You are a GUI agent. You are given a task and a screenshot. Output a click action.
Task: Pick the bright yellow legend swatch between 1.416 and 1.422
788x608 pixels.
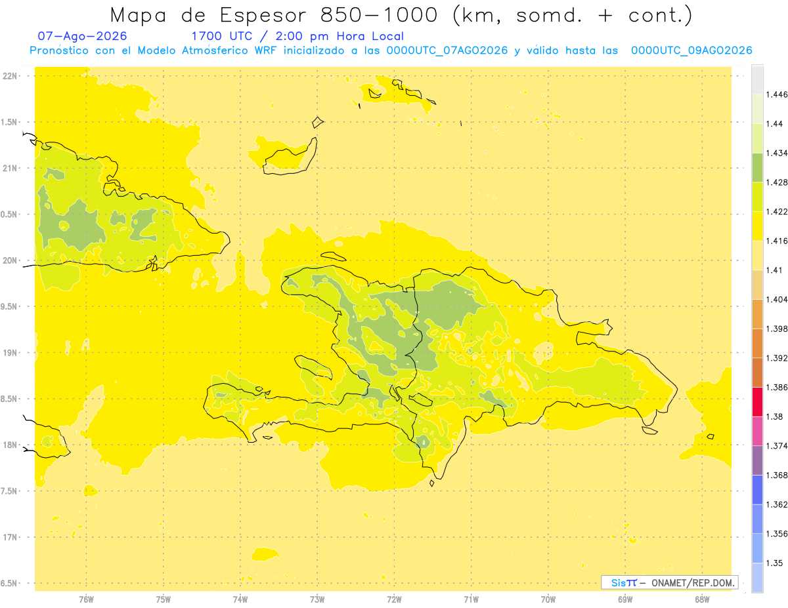(757, 226)
